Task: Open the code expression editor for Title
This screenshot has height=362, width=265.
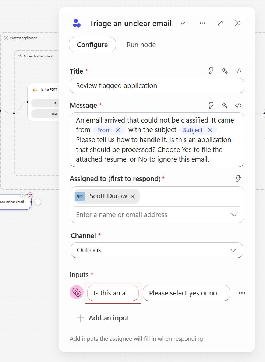Action: click(238, 71)
